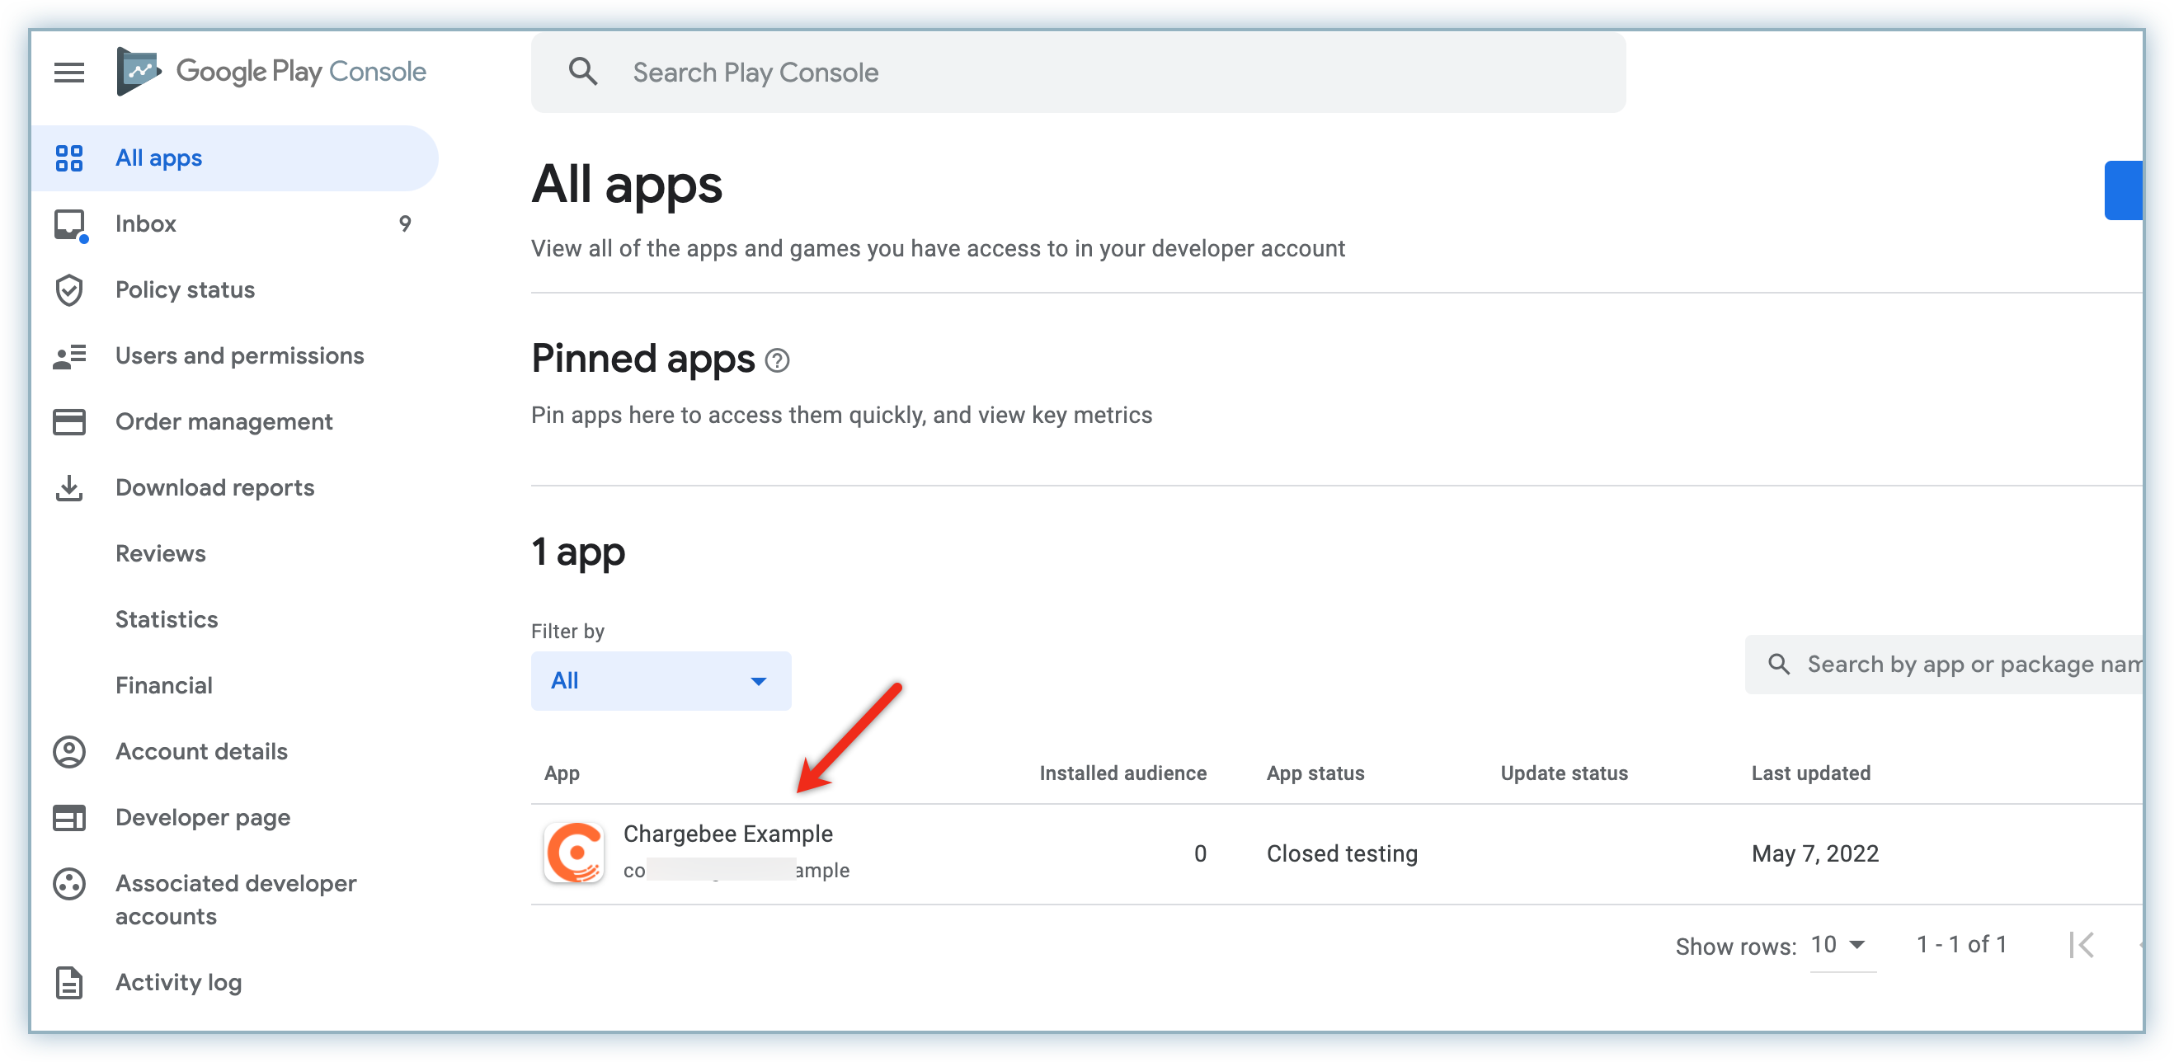Click the Order management card icon

point(68,422)
